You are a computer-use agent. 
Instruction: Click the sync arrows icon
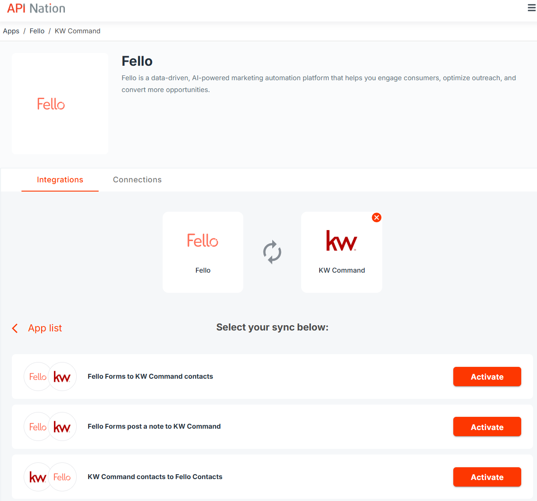pos(272,252)
